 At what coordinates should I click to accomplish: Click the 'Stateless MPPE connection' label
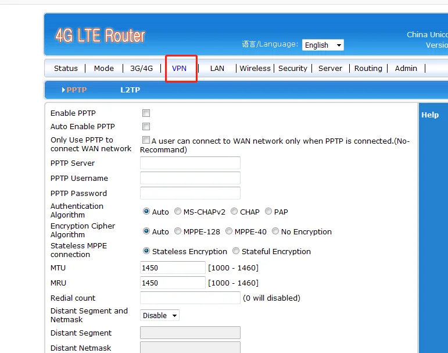pos(79,250)
